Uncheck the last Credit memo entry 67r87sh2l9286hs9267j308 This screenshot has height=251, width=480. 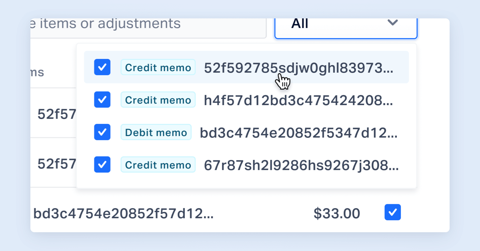pyautogui.click(x=102, y=164)
